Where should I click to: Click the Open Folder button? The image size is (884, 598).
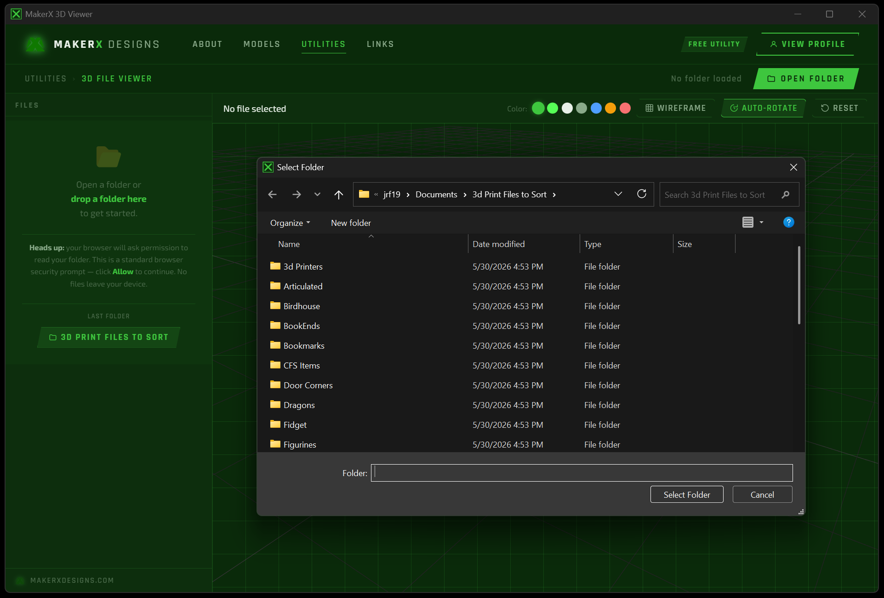click(x=806, y=79)
